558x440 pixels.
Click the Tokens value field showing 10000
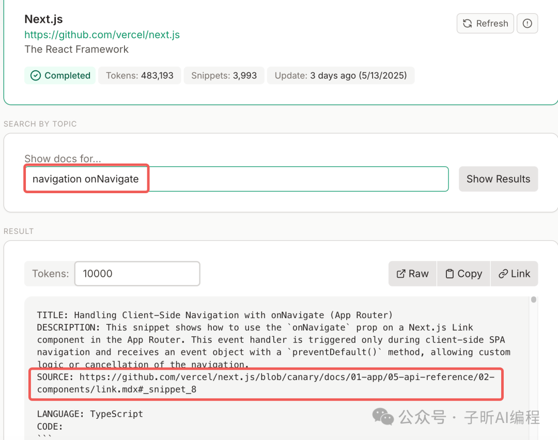[x=137, y=274]
